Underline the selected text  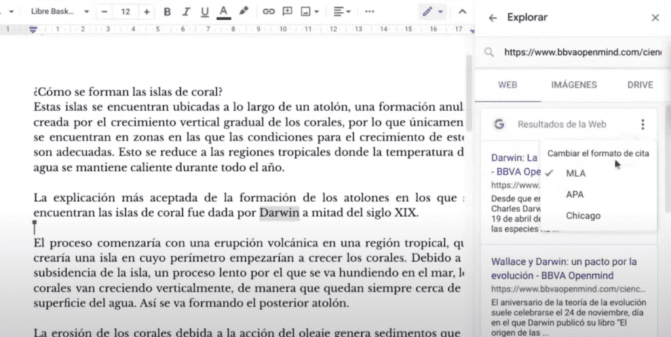(204, 12)
